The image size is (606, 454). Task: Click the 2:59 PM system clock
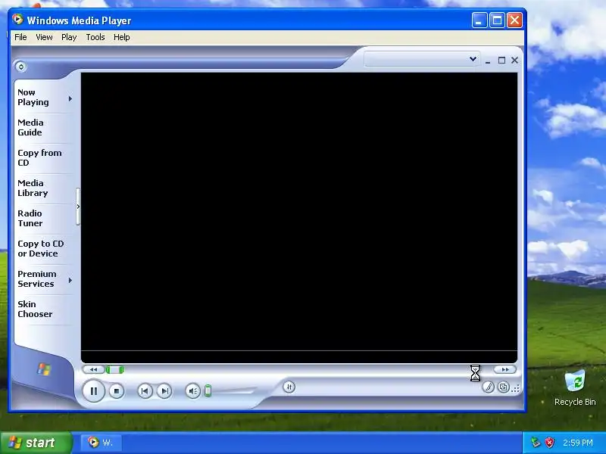click(x=577, y=443)
